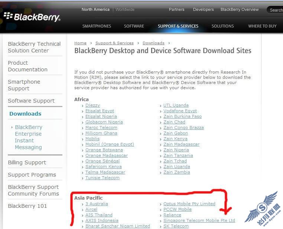Go to Support & Services breadcrumb
Screen dimensions: 283x229
[114, 43]
